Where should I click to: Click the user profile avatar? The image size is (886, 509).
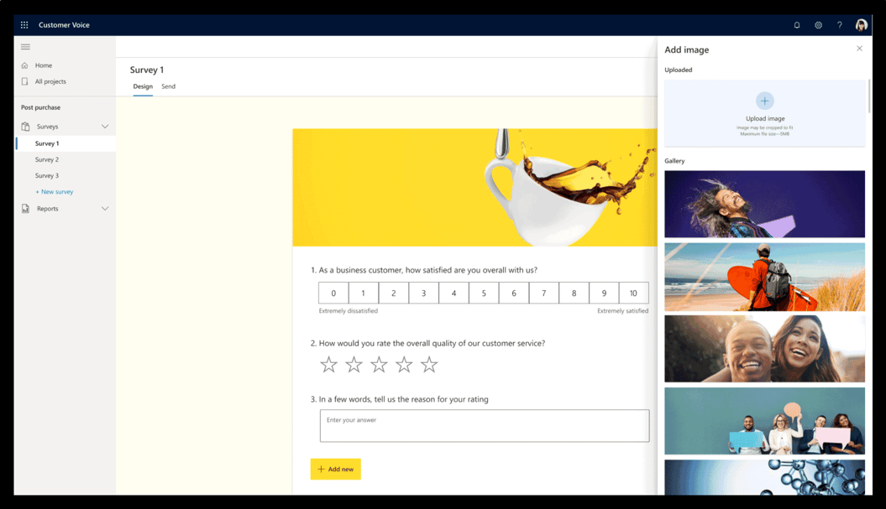click(861, 24)
